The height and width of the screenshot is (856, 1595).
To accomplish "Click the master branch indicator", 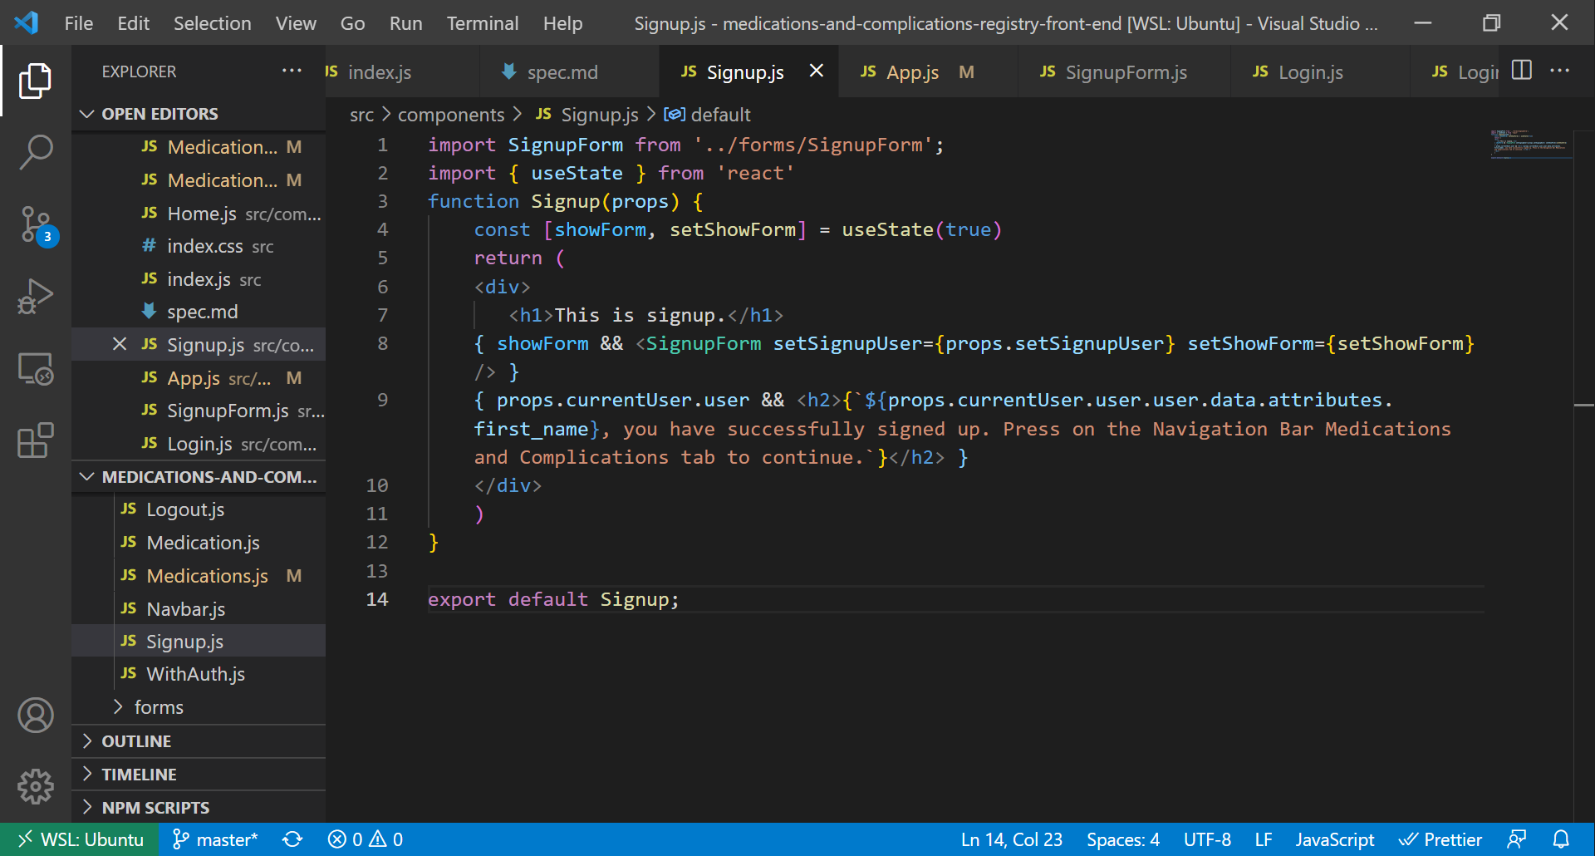I will click(x=216, y=839).
